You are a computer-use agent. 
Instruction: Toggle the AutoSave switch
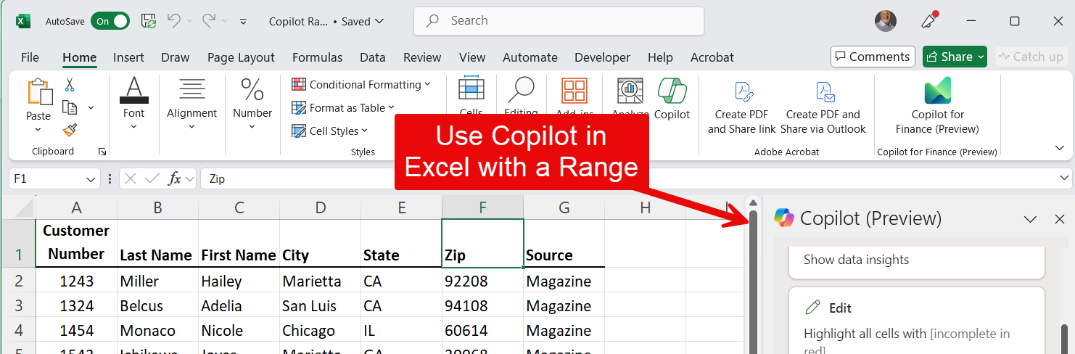pos(112,21)
